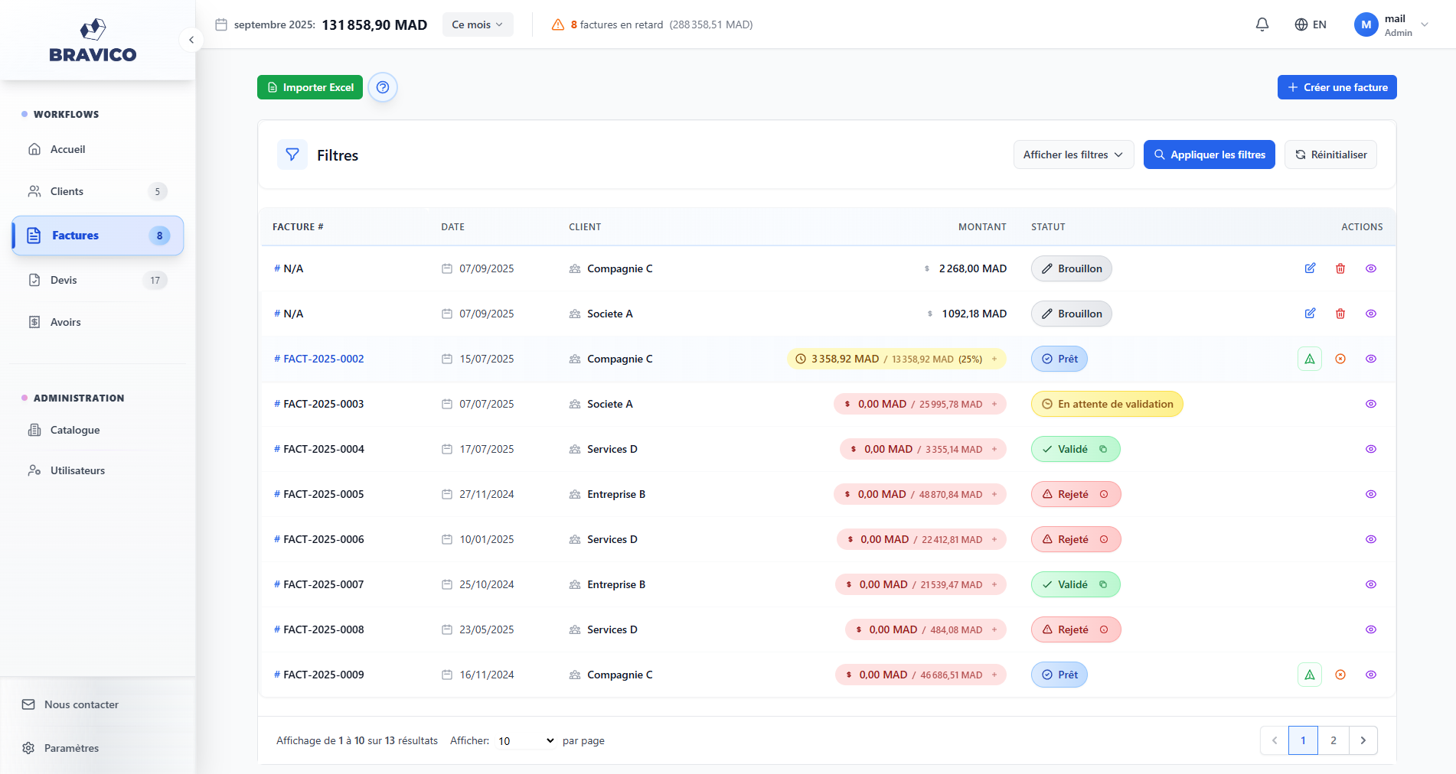
Task: Open Nous contacter
Action: pyautogui.click(x=70, y=704)
